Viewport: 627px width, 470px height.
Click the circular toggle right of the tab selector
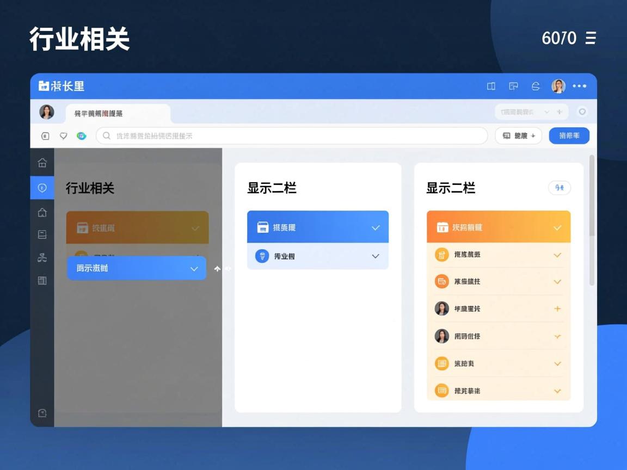pos(582,111)
